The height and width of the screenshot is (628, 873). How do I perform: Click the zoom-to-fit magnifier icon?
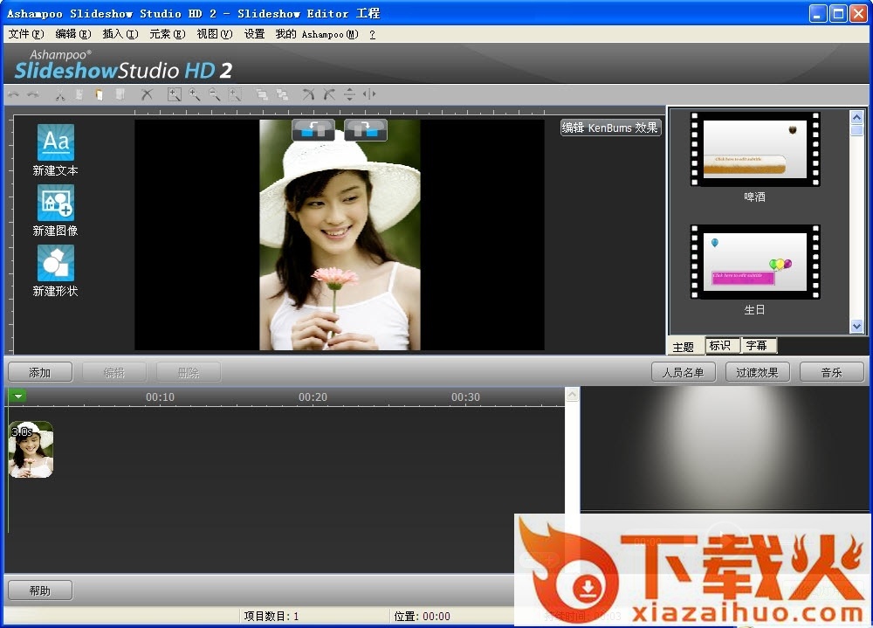[x=175, y=94]
